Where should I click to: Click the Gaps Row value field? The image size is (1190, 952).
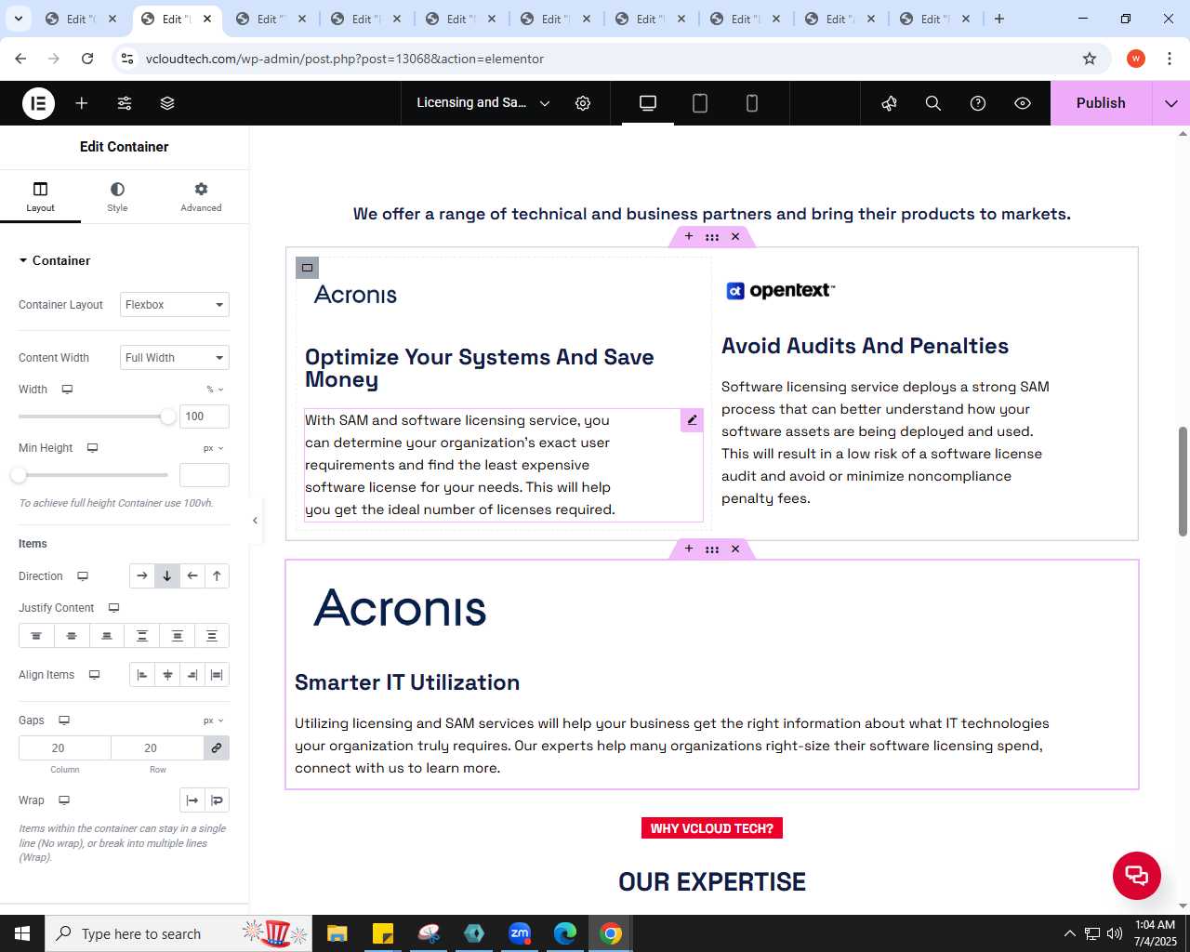click(x=157, y=748)
